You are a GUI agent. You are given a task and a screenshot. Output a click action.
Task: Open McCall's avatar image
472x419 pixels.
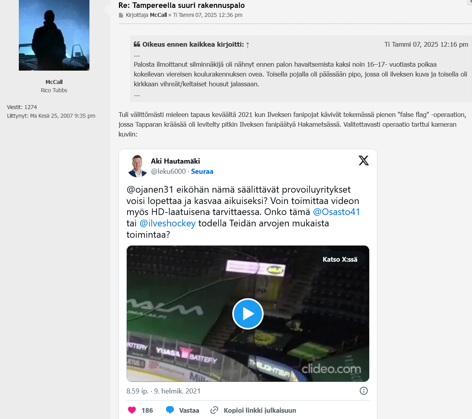coord(54,35)
